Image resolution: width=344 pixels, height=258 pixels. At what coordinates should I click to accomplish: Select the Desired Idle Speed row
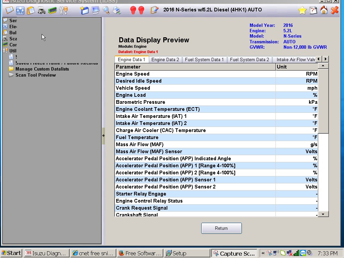(x=216, y=81)
